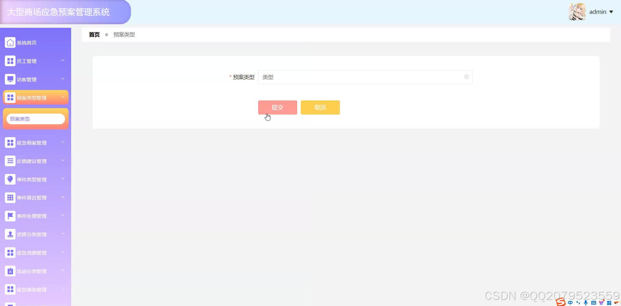Open the 事件报告管理 menu label

pos(32,198)
